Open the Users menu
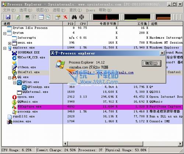 click(91, 10)
